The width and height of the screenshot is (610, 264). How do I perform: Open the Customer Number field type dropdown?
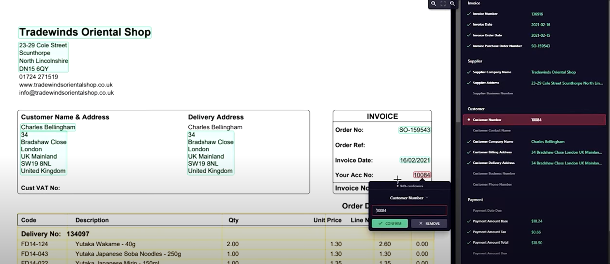click(x=409, y=198)
